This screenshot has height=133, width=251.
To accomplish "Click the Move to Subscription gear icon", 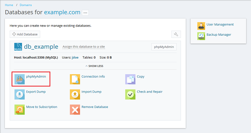I will click(19, 110).
